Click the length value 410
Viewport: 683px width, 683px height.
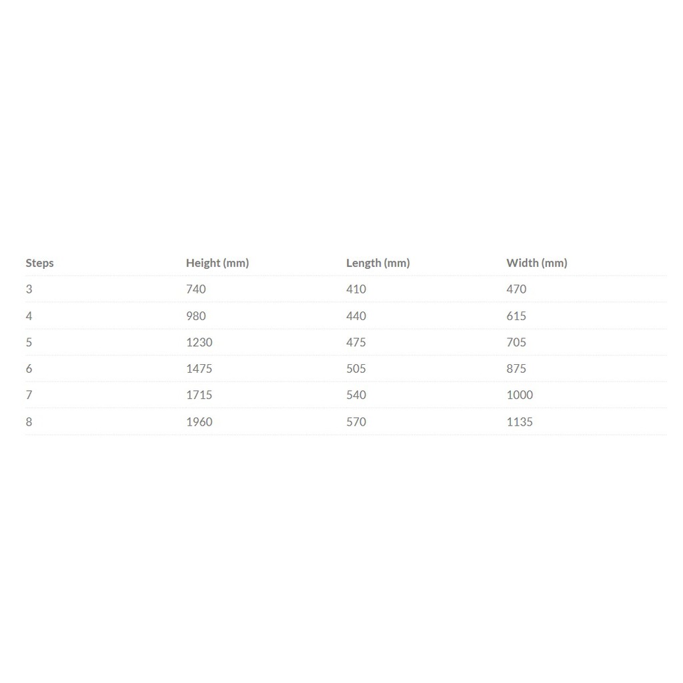tap(356, 289)
